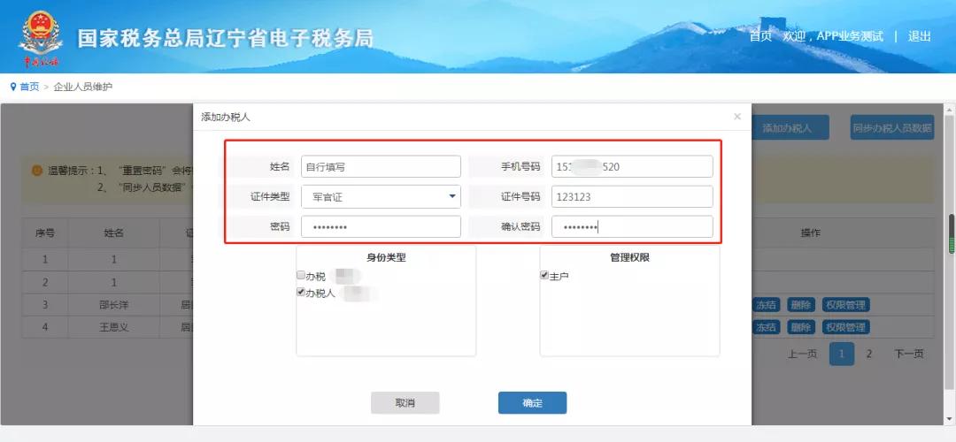The image size is (956, 442).
Task: Click the 企业人员维护 breadcrumb text
Action: coord(83,87)
